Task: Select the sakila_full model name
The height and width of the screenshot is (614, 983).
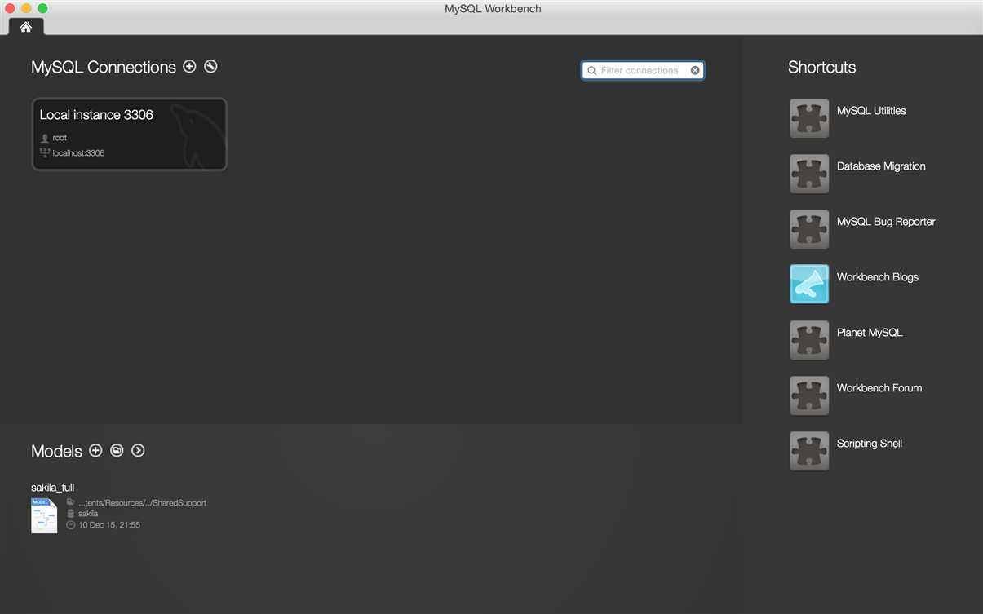Action: click(52, 488)
